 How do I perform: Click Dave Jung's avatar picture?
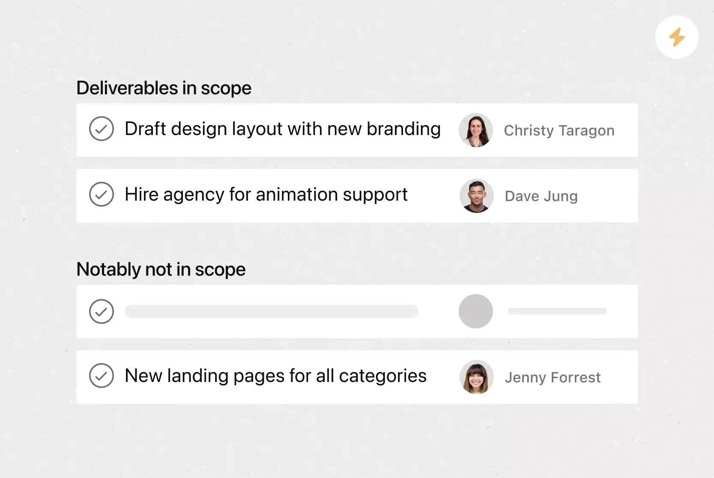[x=476, y=196]
